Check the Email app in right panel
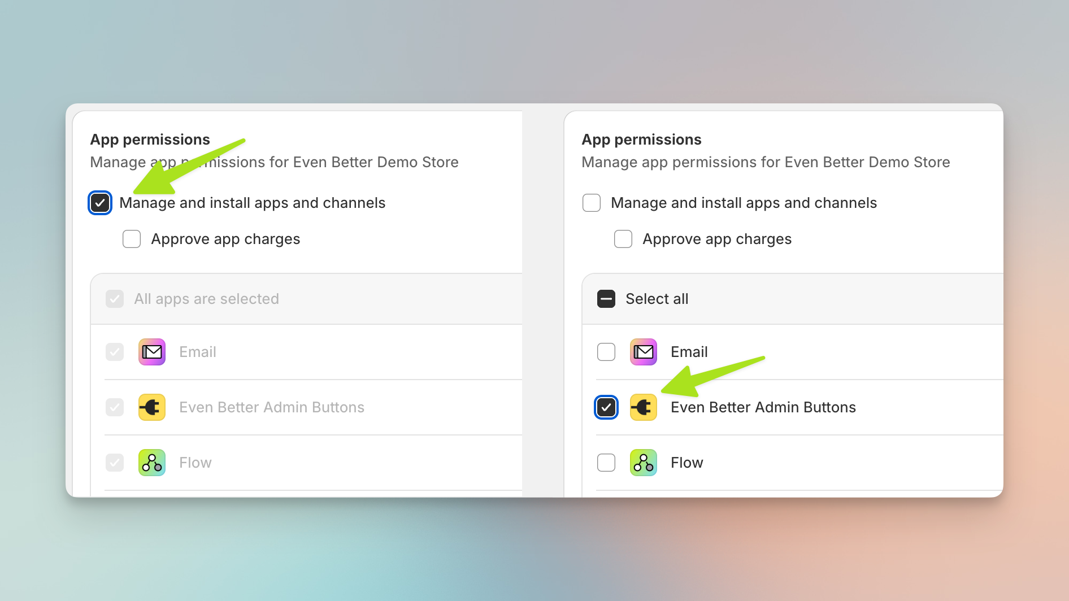 click(606, 352)
